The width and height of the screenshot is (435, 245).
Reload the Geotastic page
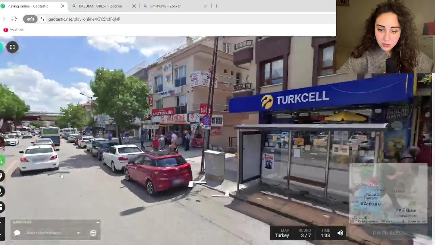coord(14,19)
